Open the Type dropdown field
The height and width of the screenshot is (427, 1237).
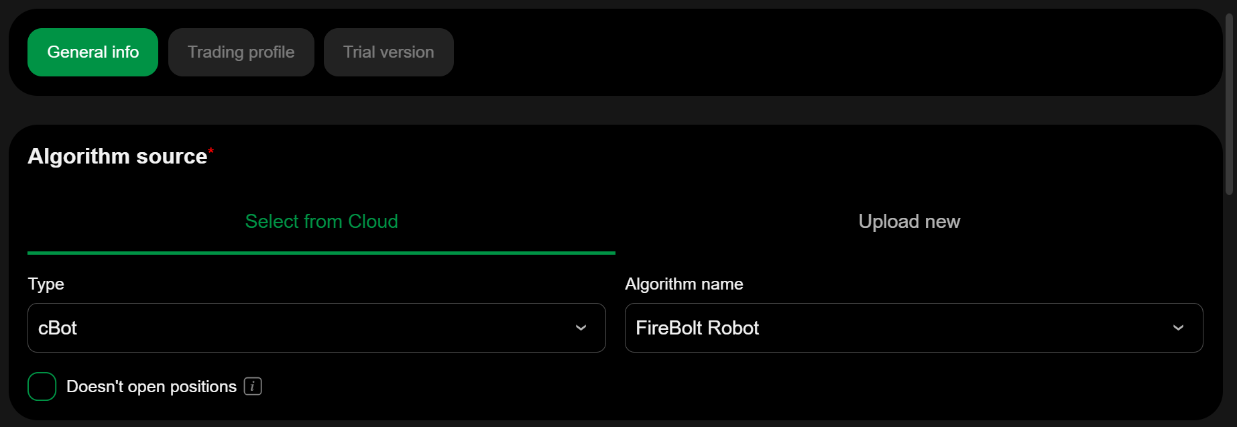(302, 328)
